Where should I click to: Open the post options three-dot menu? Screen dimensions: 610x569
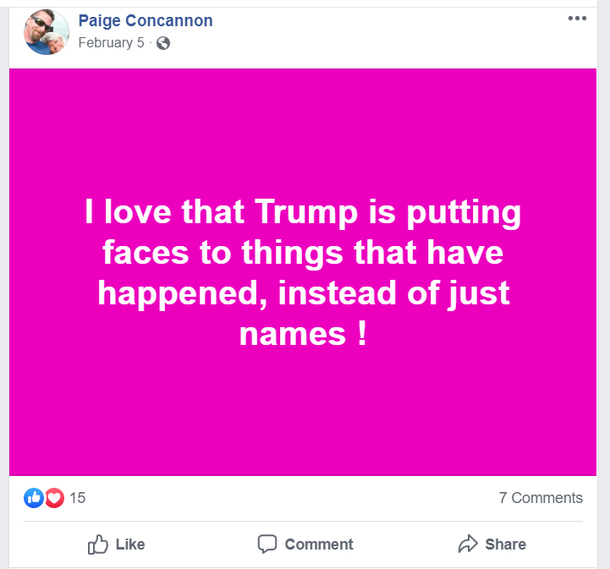click(577, 19)
